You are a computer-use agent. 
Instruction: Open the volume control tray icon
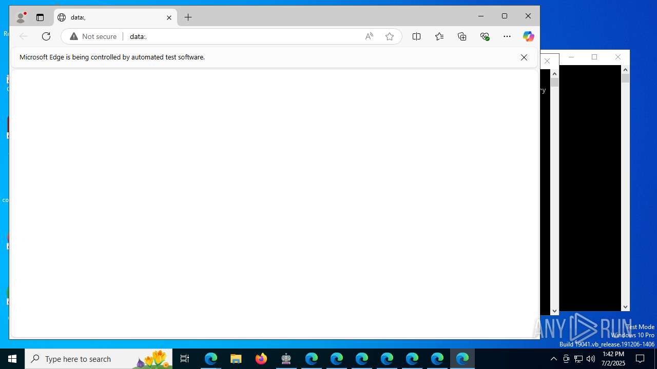(x=591, y=359)
